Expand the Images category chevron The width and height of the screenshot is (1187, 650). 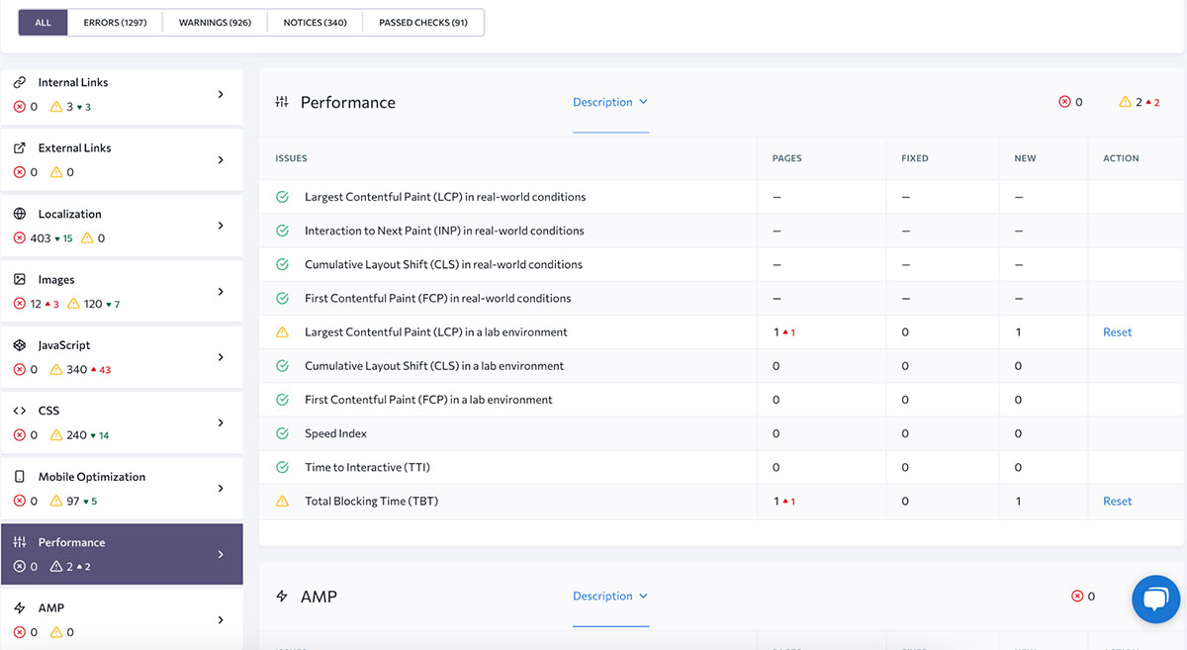[x=221, y=292]
